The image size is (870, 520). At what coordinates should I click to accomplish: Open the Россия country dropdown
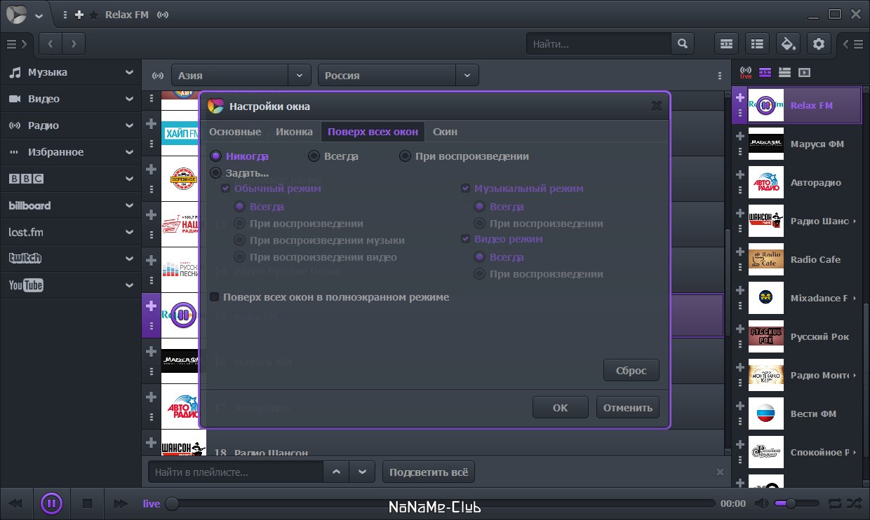pyautogui.click(x=399, y=76)
